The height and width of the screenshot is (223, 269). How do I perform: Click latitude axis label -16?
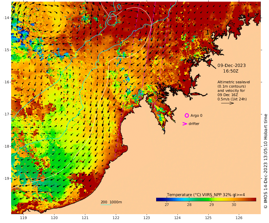pos(6,82)
